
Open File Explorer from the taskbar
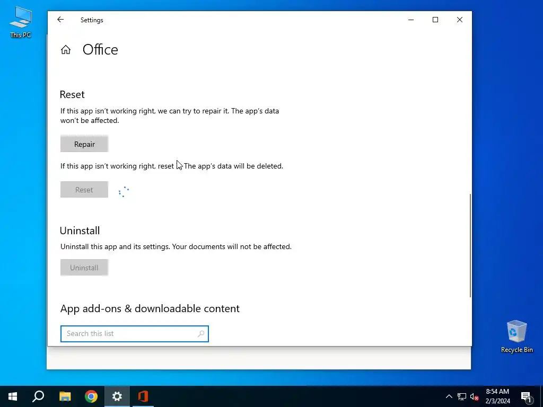[x=65, y=396]
